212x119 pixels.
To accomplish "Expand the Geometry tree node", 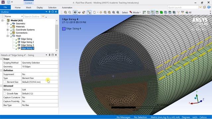I will pyautogui.click(x=8, y=23).
